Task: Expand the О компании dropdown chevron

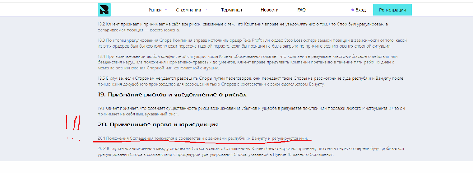Action: tap(205, 10)
